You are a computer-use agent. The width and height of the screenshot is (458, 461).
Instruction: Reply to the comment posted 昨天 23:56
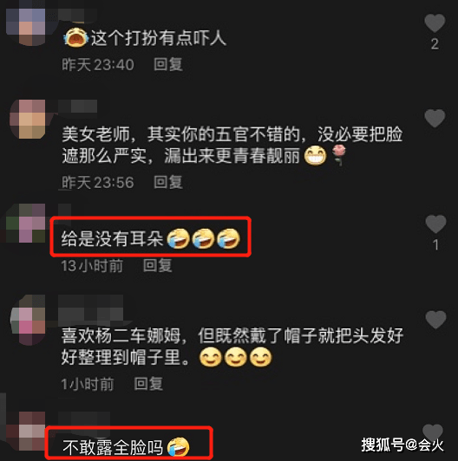click(168, 182)
